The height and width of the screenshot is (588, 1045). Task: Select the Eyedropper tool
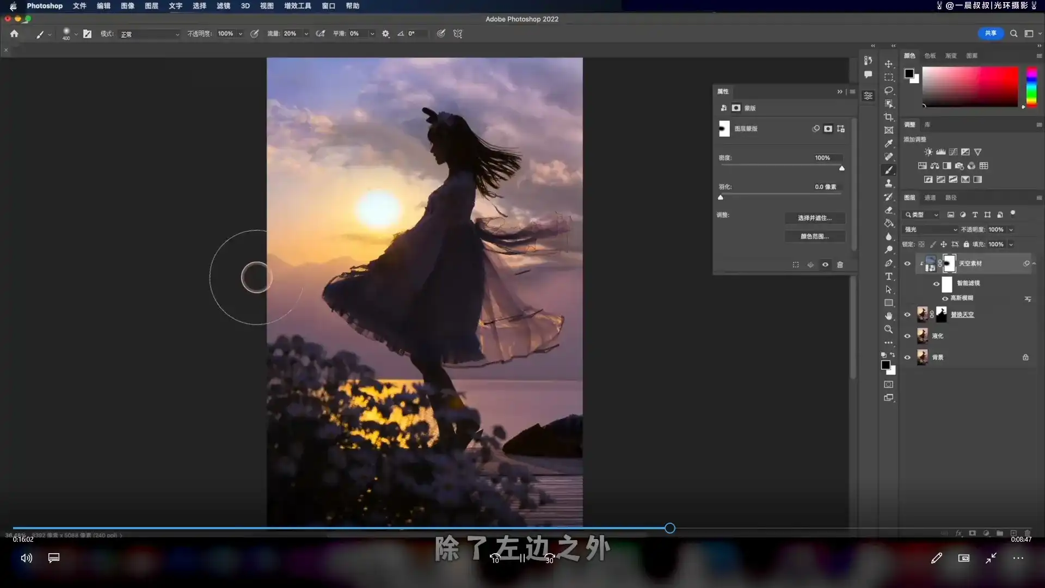tap(889, 144)
